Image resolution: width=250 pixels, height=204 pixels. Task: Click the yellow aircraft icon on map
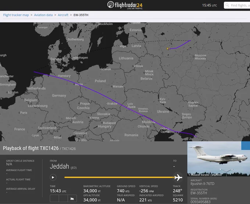tap(168, 48)
